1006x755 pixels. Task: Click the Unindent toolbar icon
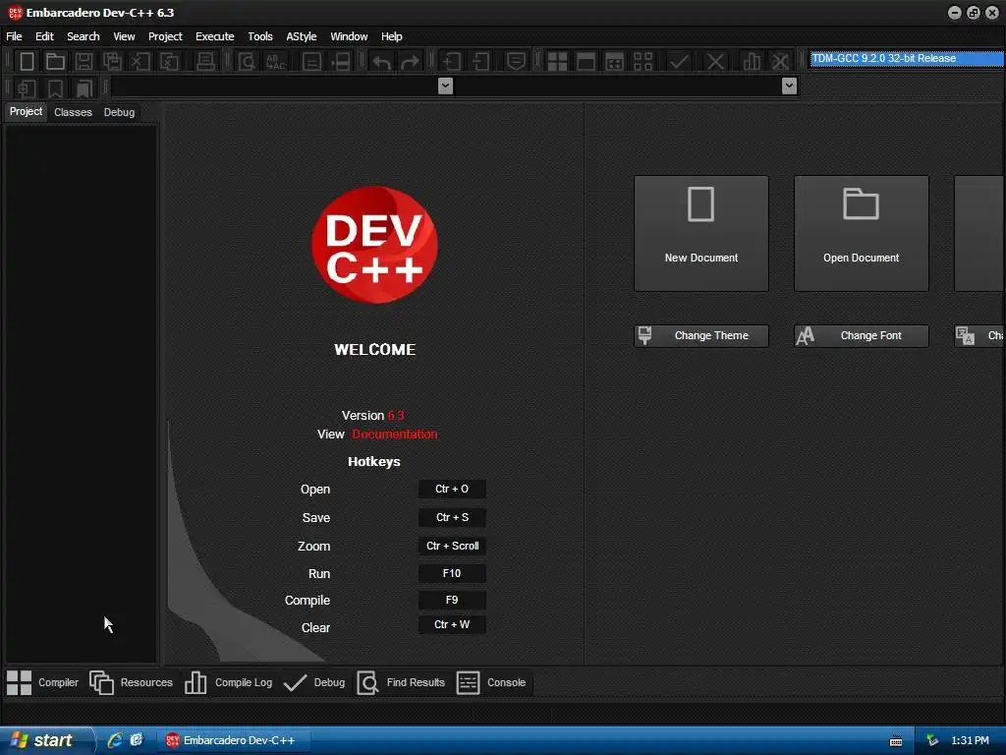[x=480, y=62]
